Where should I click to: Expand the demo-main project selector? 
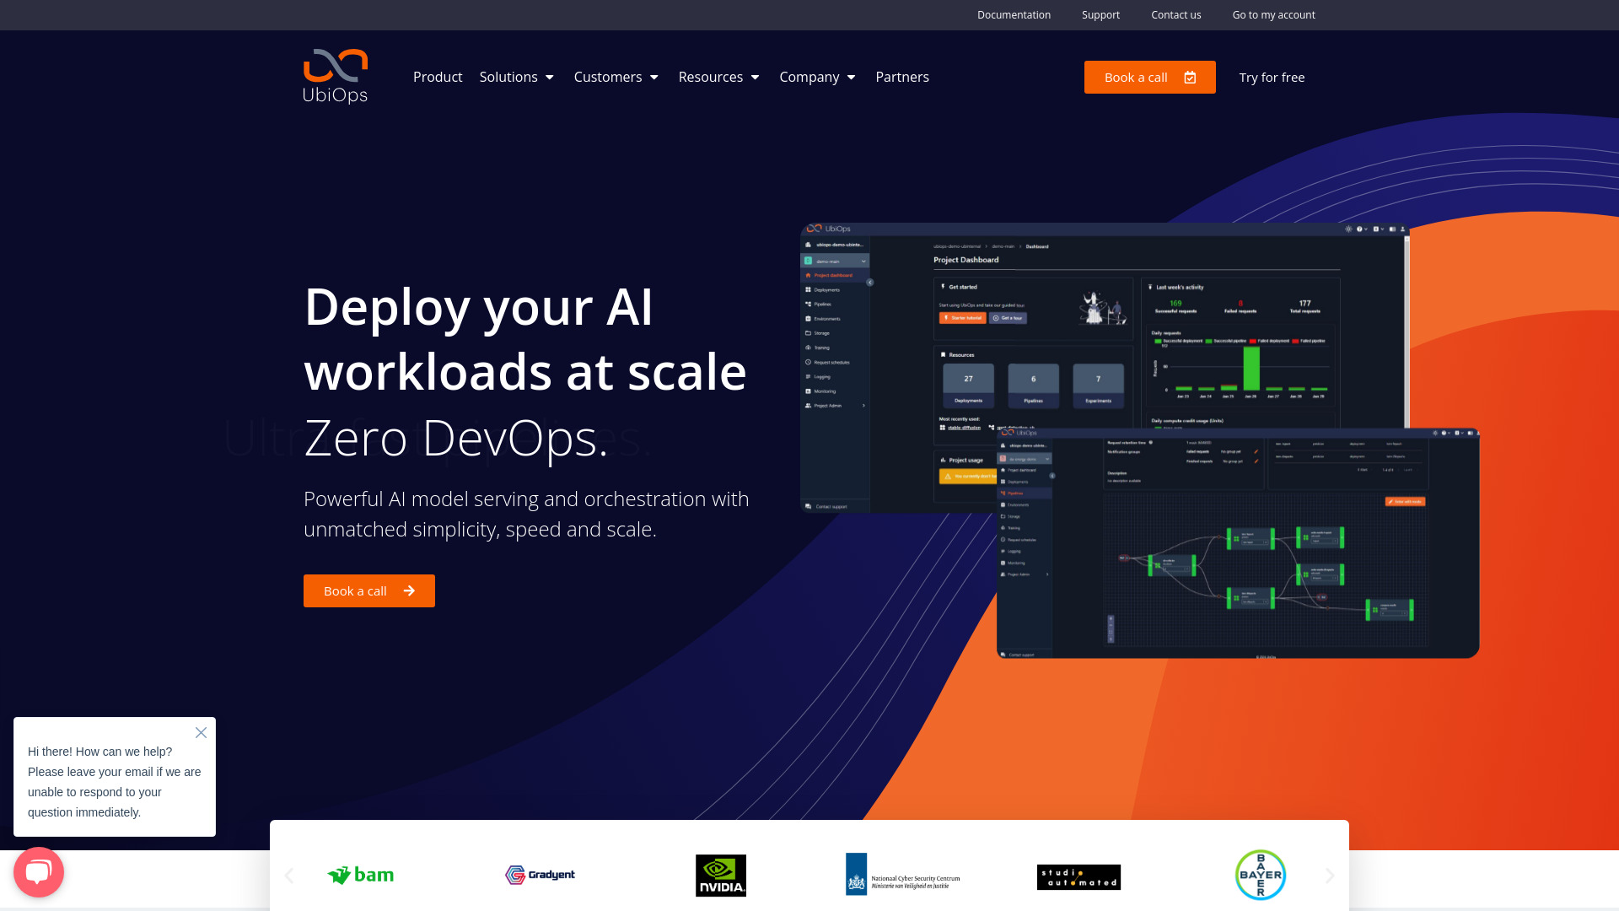[x=863, y=261]
